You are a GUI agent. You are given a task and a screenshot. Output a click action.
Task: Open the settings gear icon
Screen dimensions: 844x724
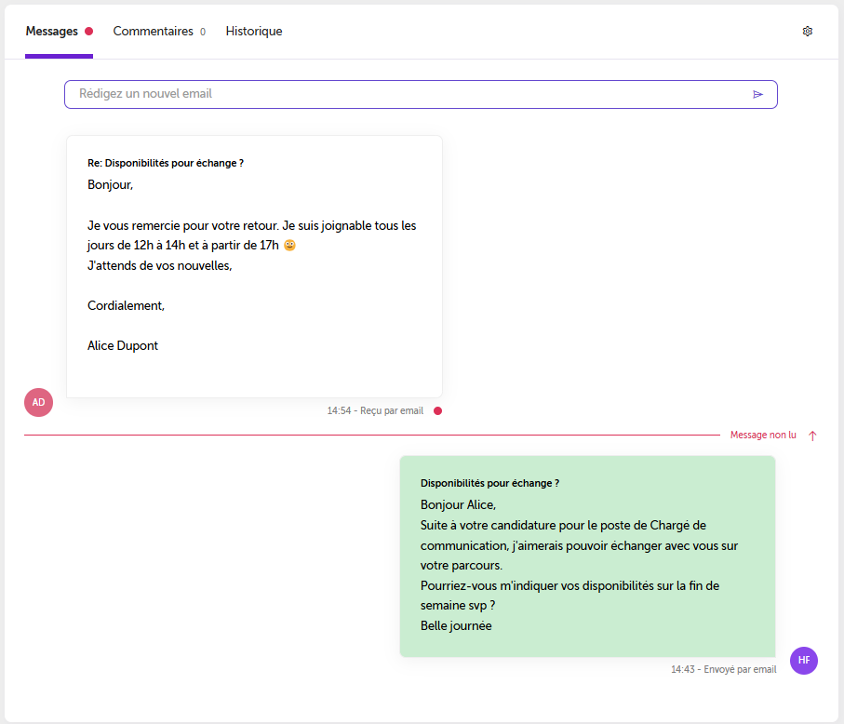[807, 32]
